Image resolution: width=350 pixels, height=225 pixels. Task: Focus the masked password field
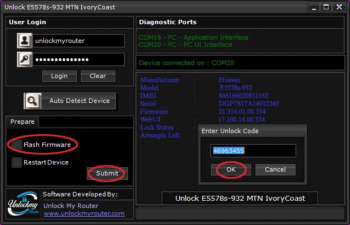(x=79, y=59)
